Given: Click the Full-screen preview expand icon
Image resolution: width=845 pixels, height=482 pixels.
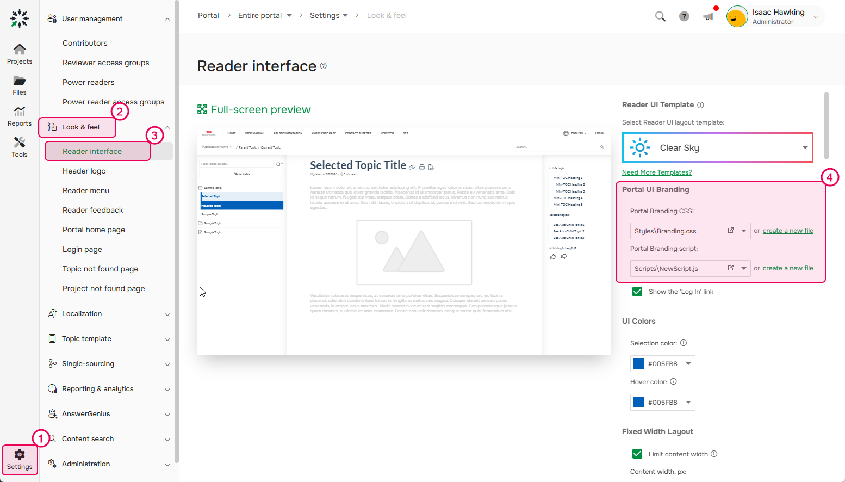Looking at the screenshot, I should [x=202, y=109].
